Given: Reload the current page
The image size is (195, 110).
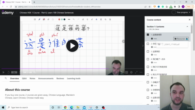Looking at the screenshot, I should (x=11, y=7).
